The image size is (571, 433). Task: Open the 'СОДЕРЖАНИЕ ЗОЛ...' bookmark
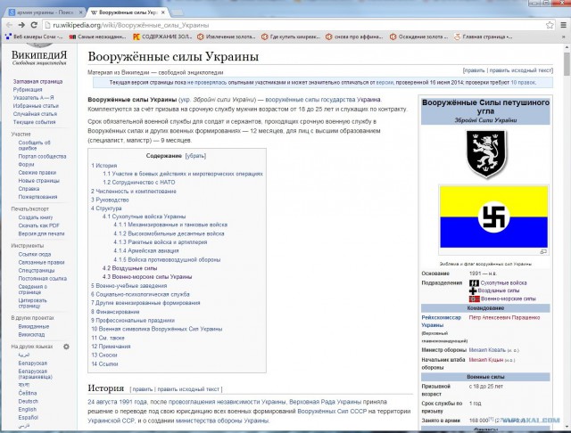coord(161,37)
